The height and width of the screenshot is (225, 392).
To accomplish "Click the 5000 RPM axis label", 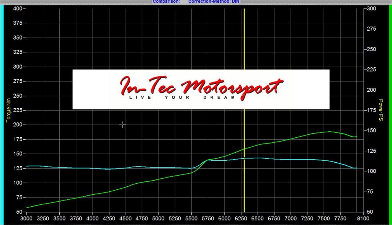I will pyautogui.click(x=158, y=218).
